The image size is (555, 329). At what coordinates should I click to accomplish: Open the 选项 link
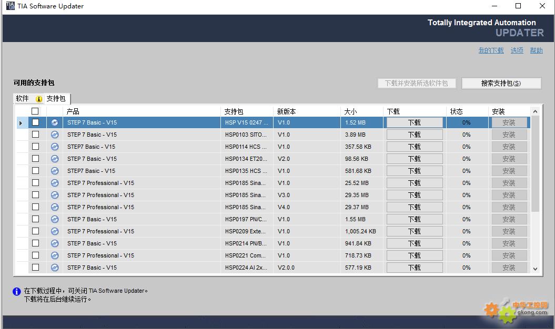pos(517,50)
